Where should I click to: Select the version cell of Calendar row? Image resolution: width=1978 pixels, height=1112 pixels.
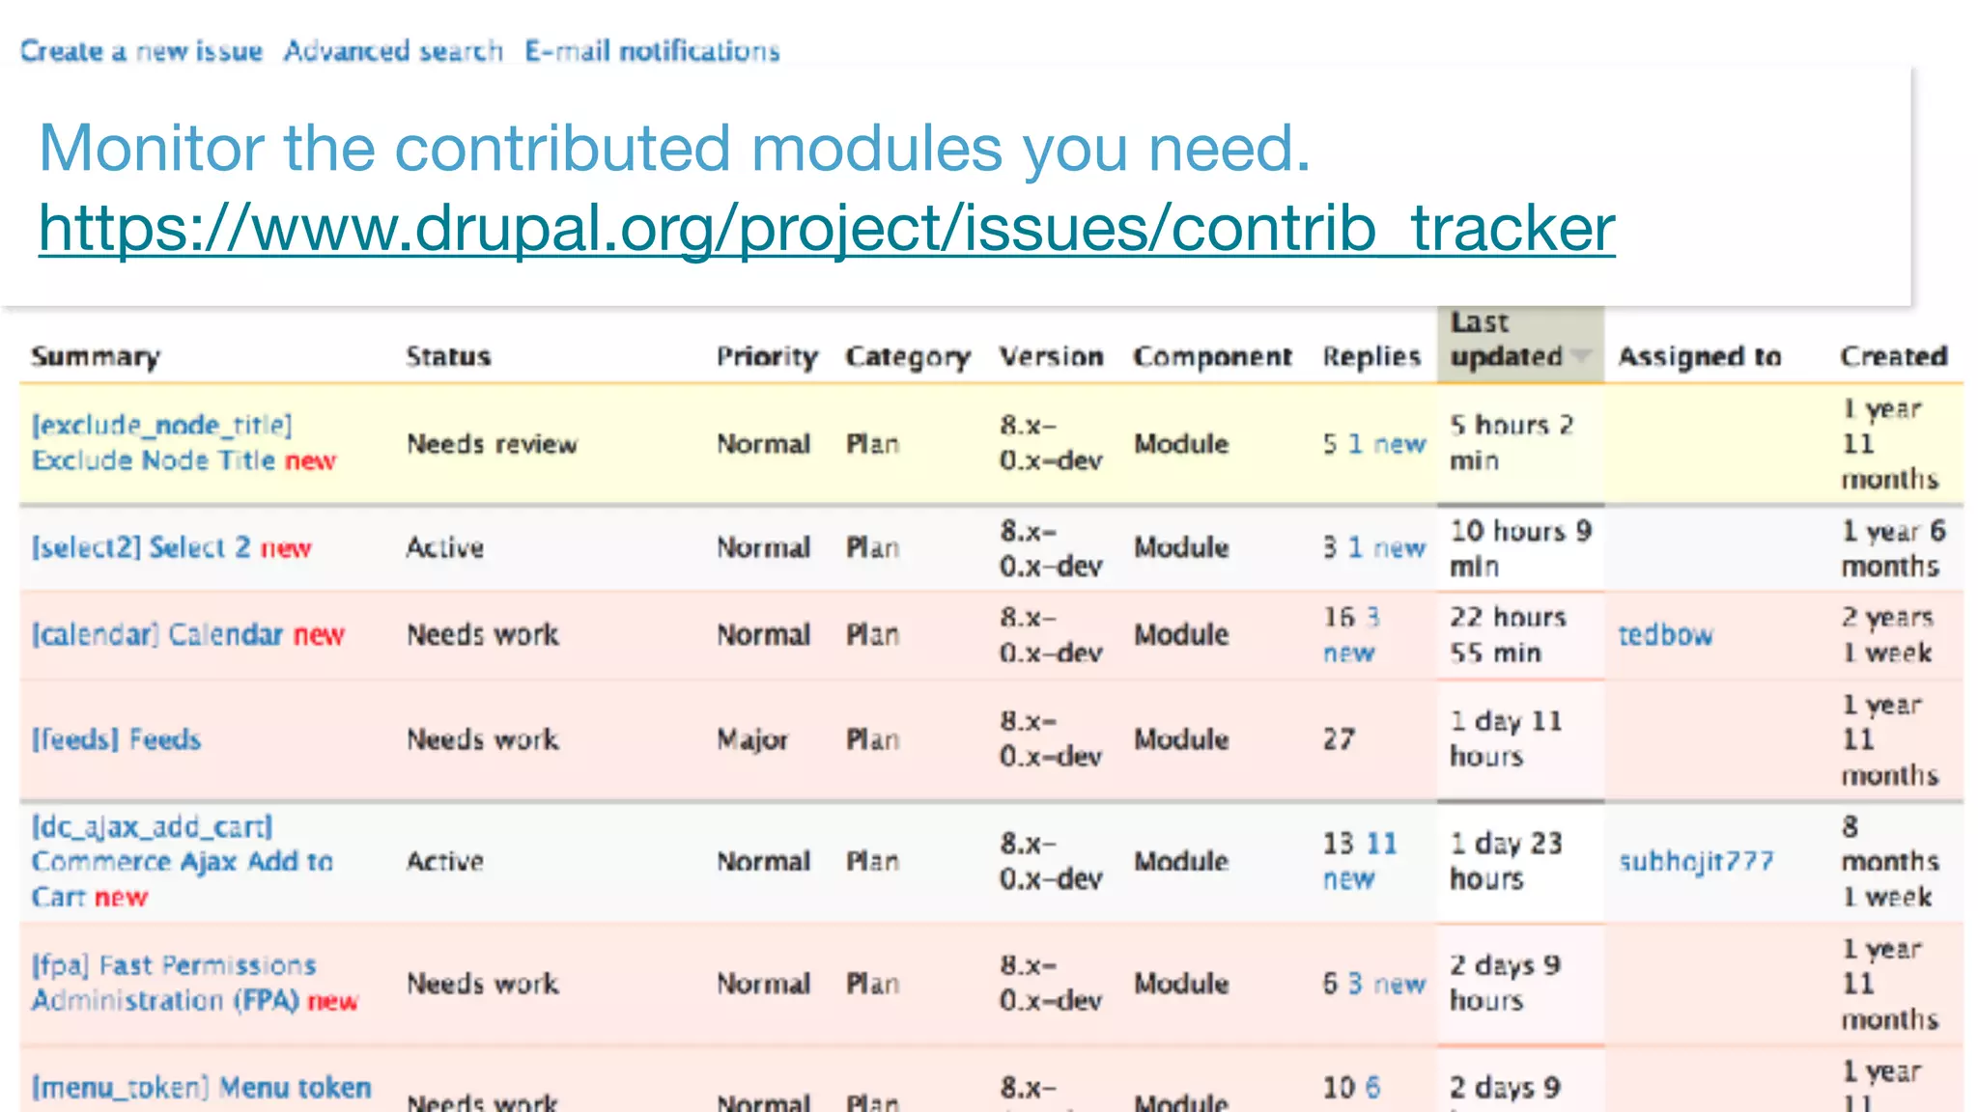click(x=1051, y=634)
